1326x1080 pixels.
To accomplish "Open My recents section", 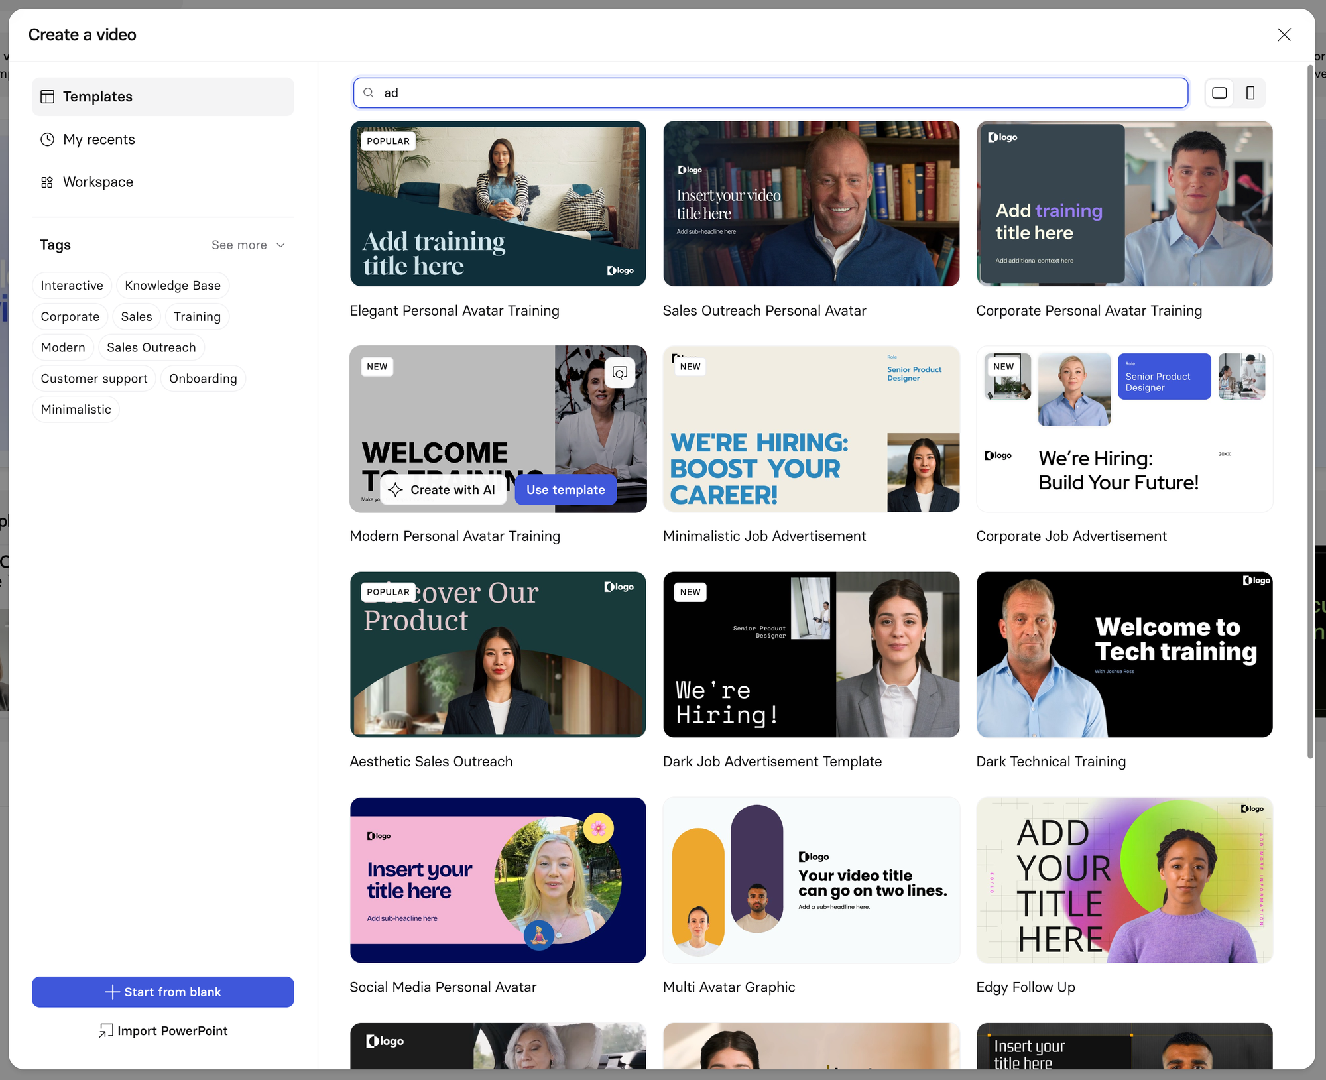I will [99, 139].
